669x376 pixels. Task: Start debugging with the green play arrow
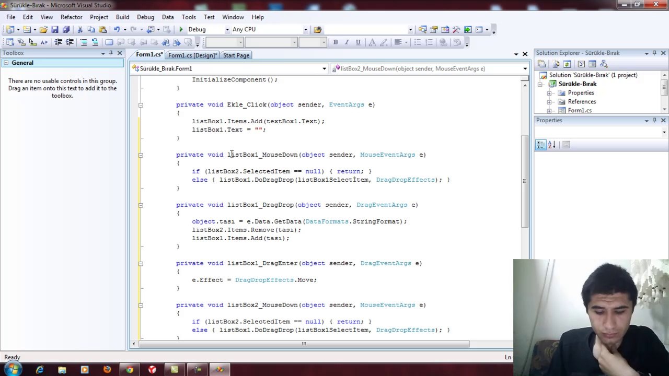click(181, 30)
